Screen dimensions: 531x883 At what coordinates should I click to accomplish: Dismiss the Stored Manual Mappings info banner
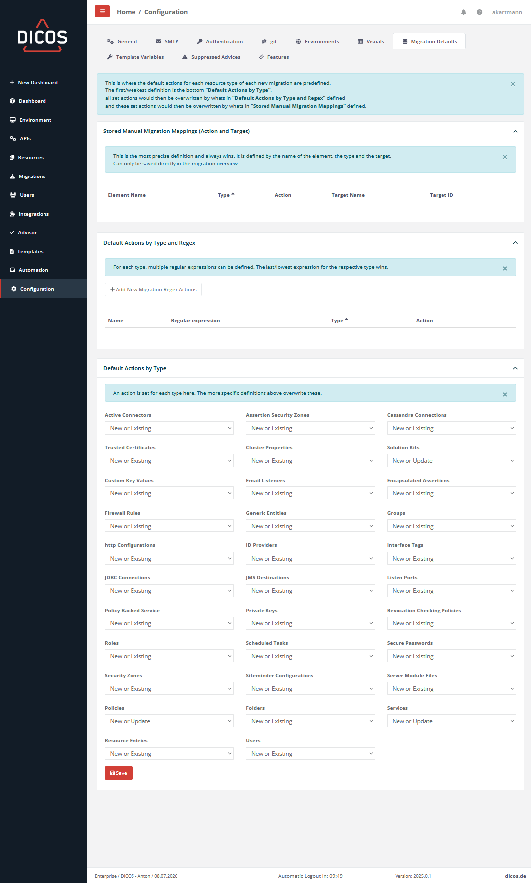point(505,157)
